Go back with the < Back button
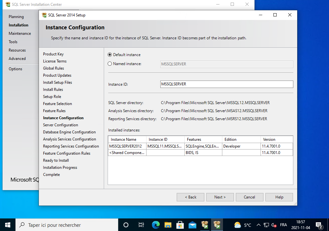329x231 pixels. coord(191,197)
